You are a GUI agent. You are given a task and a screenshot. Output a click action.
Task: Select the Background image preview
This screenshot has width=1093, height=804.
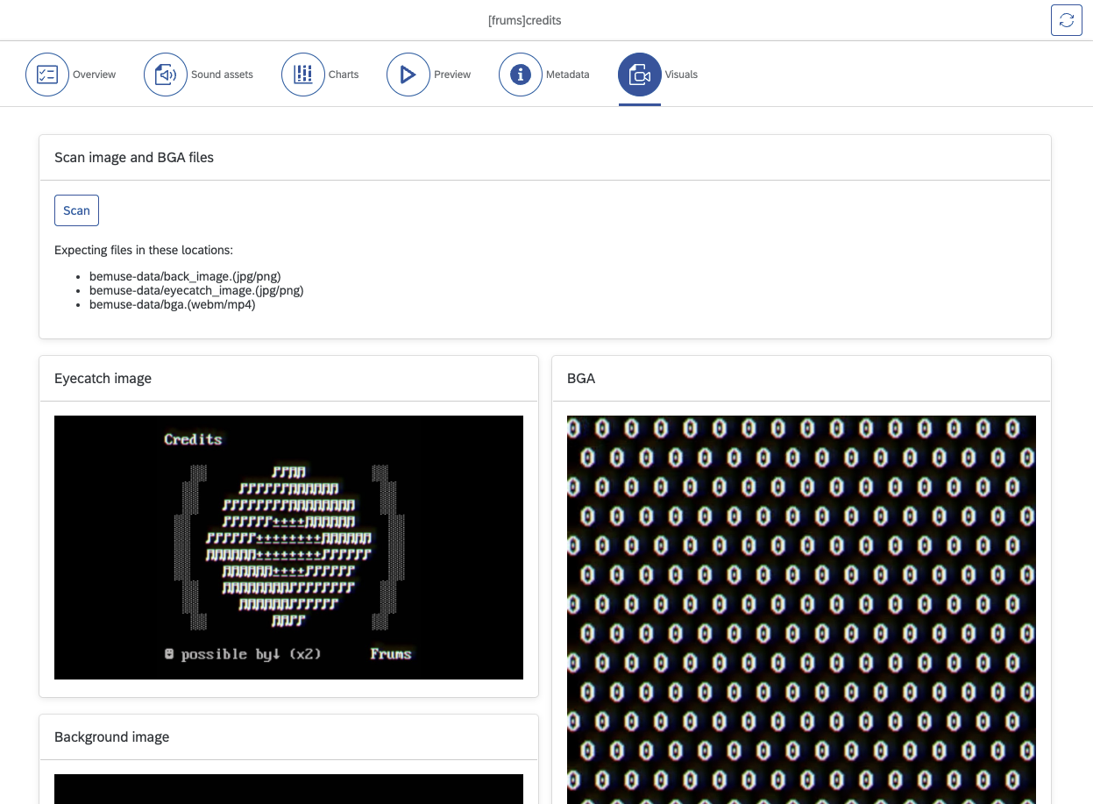[288, 789]
